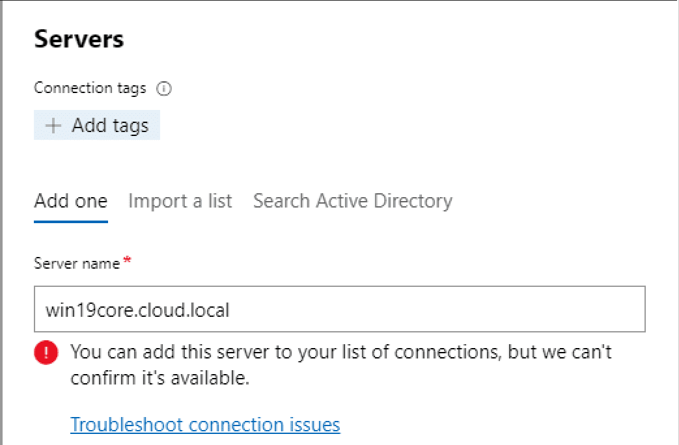Click the Connection tags label
The height and width of the screenshot is (445, 679).
[90, 88]
